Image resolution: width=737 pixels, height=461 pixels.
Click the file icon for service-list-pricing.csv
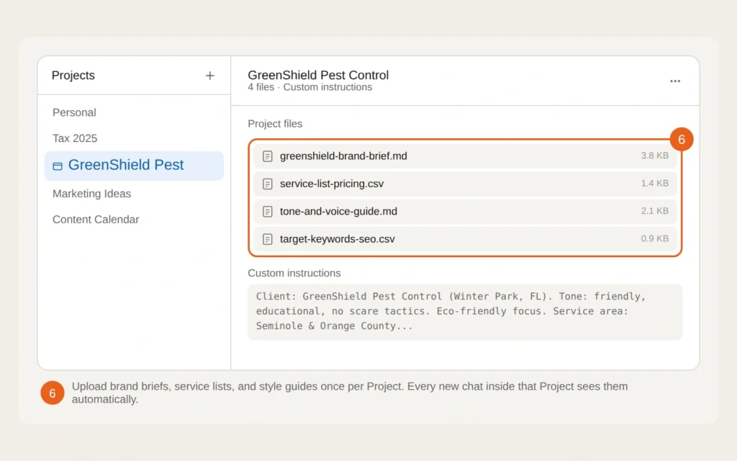click(x=268, y=184)
